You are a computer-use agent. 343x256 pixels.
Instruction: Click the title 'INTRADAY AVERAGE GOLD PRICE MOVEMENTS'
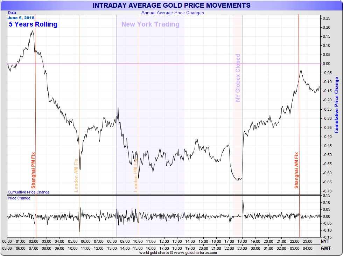171,5
